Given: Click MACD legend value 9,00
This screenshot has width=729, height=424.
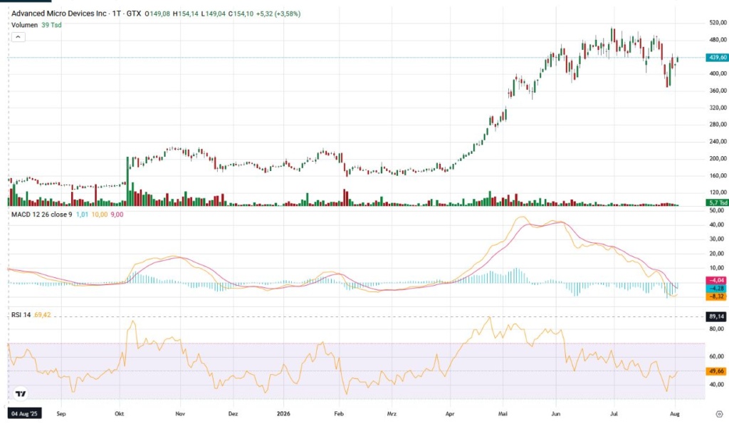Looking at the screenshot, I should 117,214.
